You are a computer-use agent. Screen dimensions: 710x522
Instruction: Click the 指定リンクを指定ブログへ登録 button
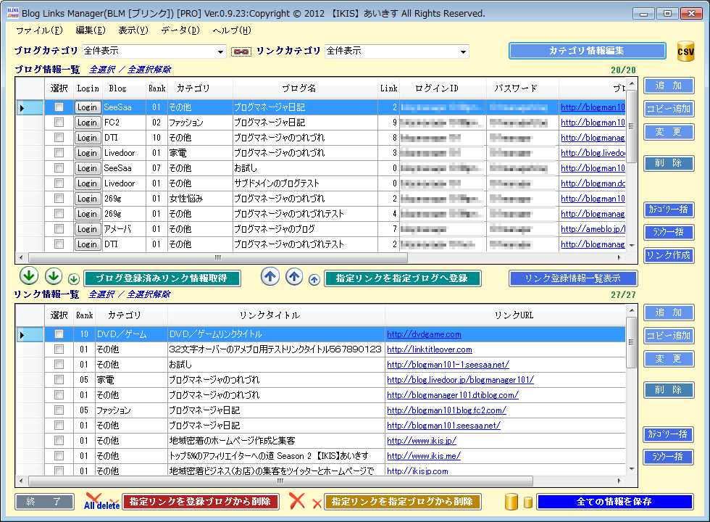403,278
